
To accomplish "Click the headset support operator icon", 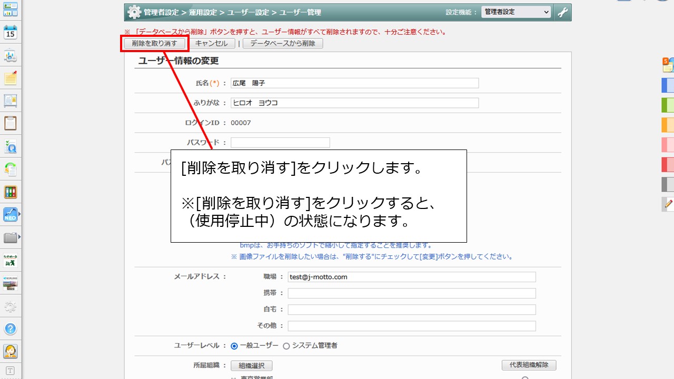I will (x=11, y=351).
